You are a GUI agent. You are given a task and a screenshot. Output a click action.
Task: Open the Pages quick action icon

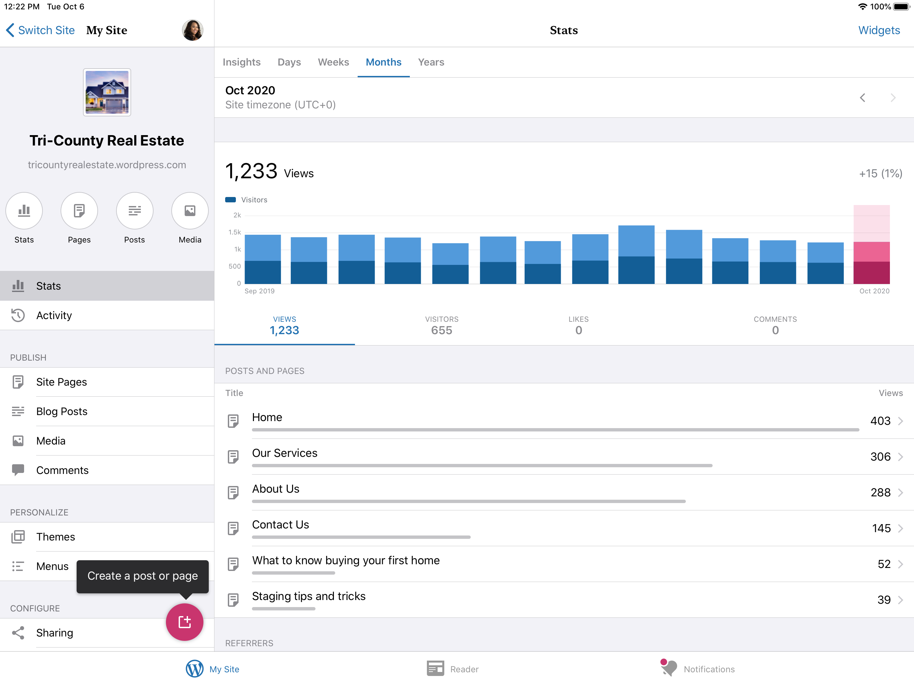79,211
